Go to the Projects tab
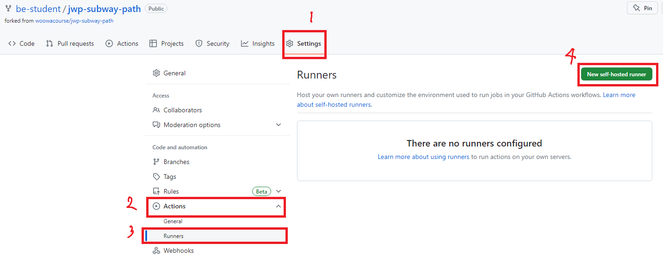663x256 pixels. click(167, 43)
